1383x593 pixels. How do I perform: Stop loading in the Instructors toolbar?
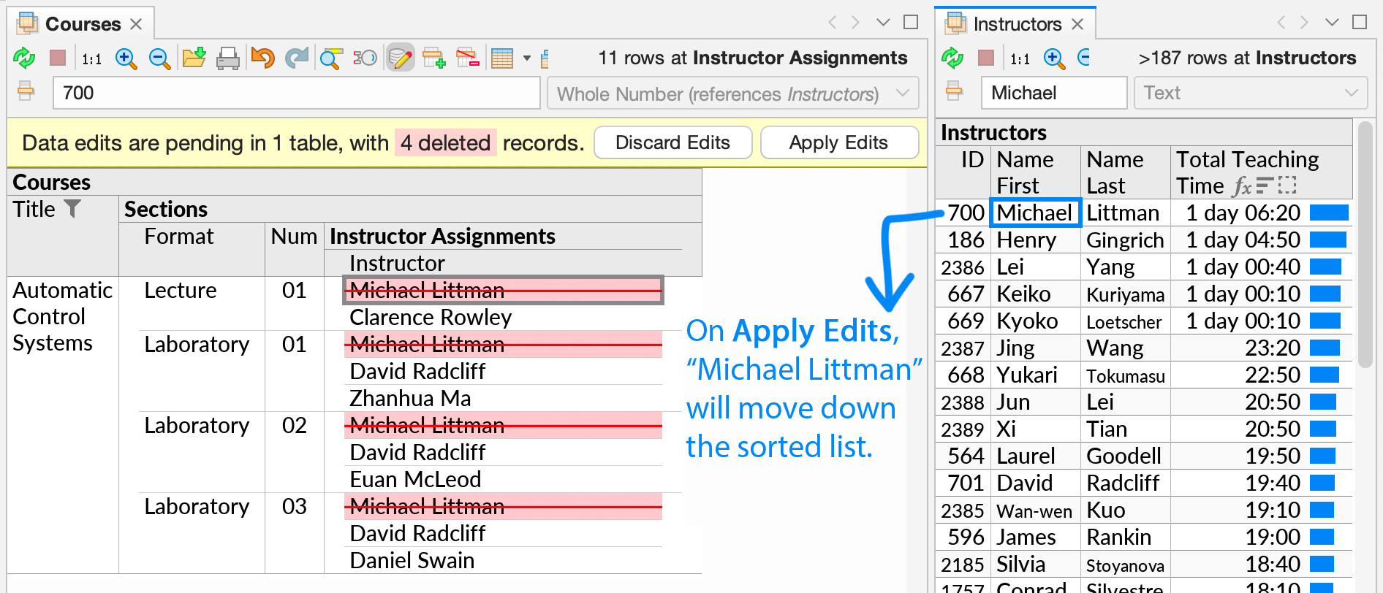coord(986,58)
